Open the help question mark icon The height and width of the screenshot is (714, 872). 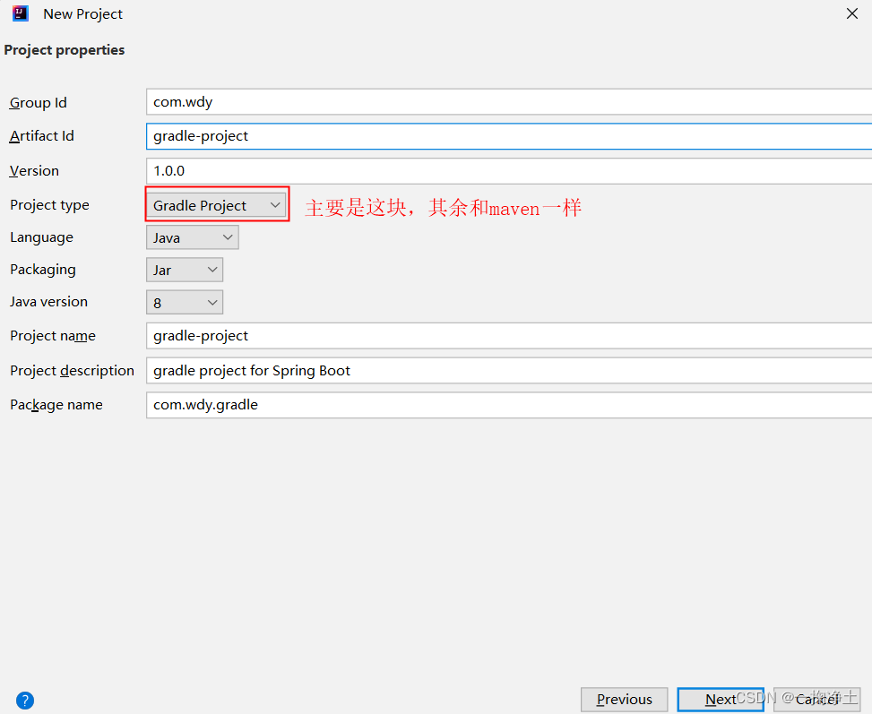click(x=25, y=700)
